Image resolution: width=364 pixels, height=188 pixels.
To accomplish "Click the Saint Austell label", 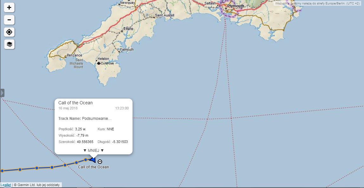I will click(165, 15).
